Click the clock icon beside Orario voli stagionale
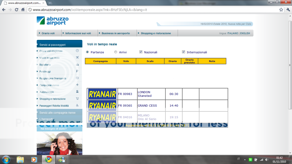 [77, 51]
